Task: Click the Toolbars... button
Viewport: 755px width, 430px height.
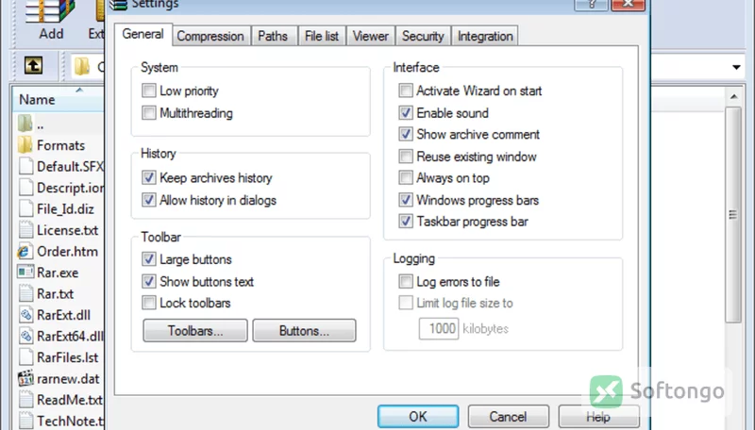Action: [x=195, y=330]
